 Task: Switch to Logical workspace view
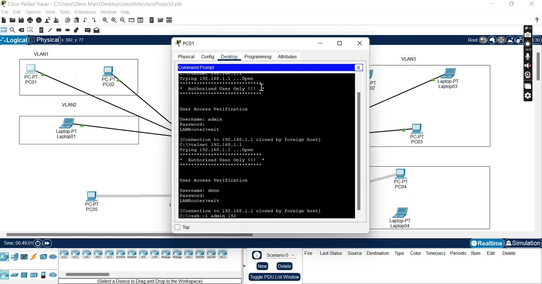tap(14, 40)
